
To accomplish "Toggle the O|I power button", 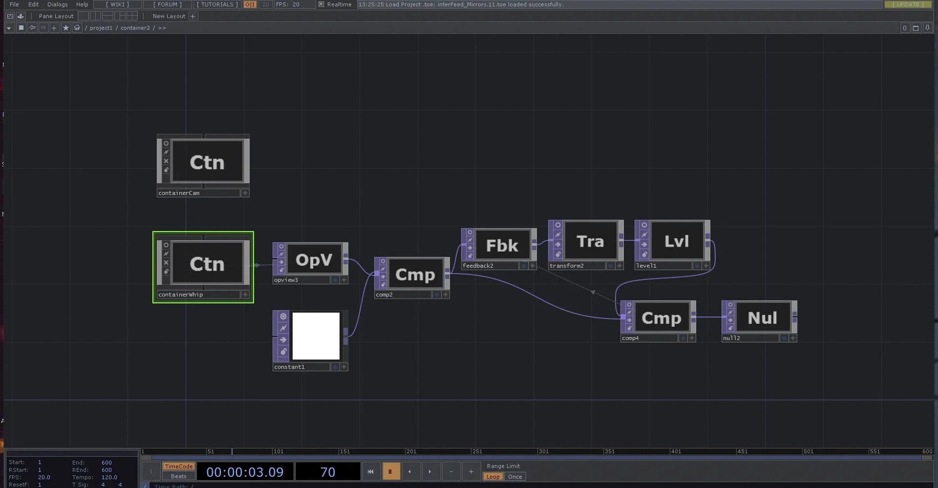I will coord(250,4).
